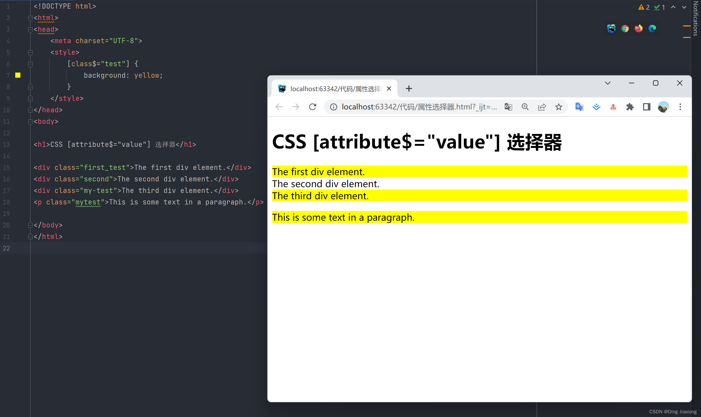Open Google Translate extension
This screenshot has height=417, width=701.
point(579,107)
